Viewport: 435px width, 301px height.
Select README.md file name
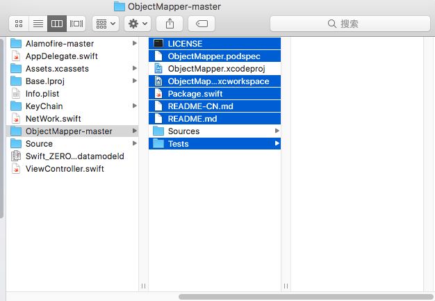click(x=192, y=118)
